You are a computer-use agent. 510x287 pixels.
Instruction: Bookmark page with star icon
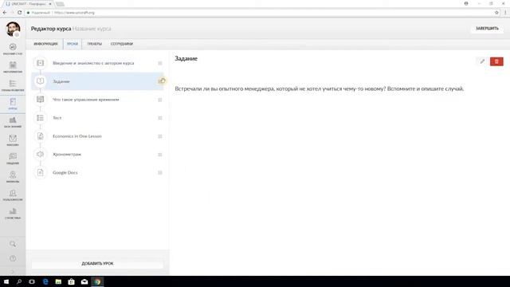tap(496, 13)
